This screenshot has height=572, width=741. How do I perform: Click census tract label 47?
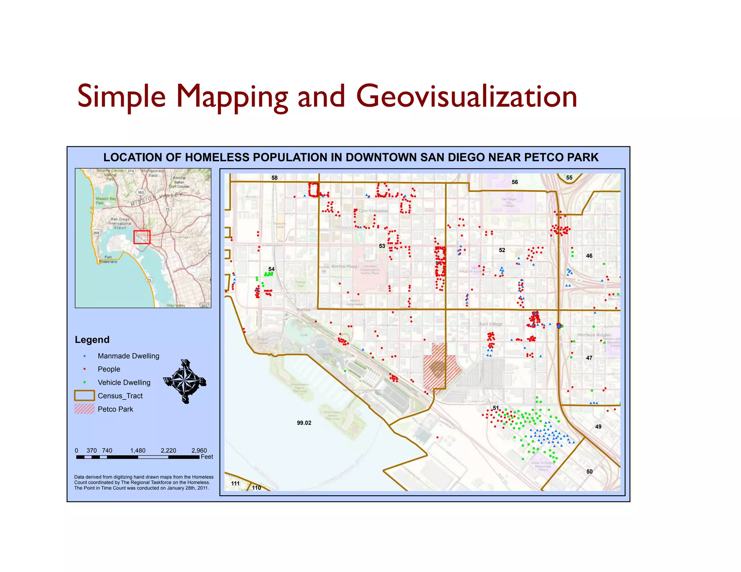point(589,358)
